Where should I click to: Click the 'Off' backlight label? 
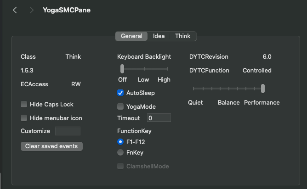[x=122, y=79]
